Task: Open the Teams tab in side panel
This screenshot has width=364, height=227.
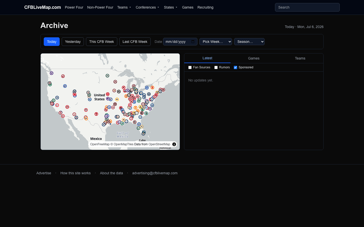Action: (300, 58)
